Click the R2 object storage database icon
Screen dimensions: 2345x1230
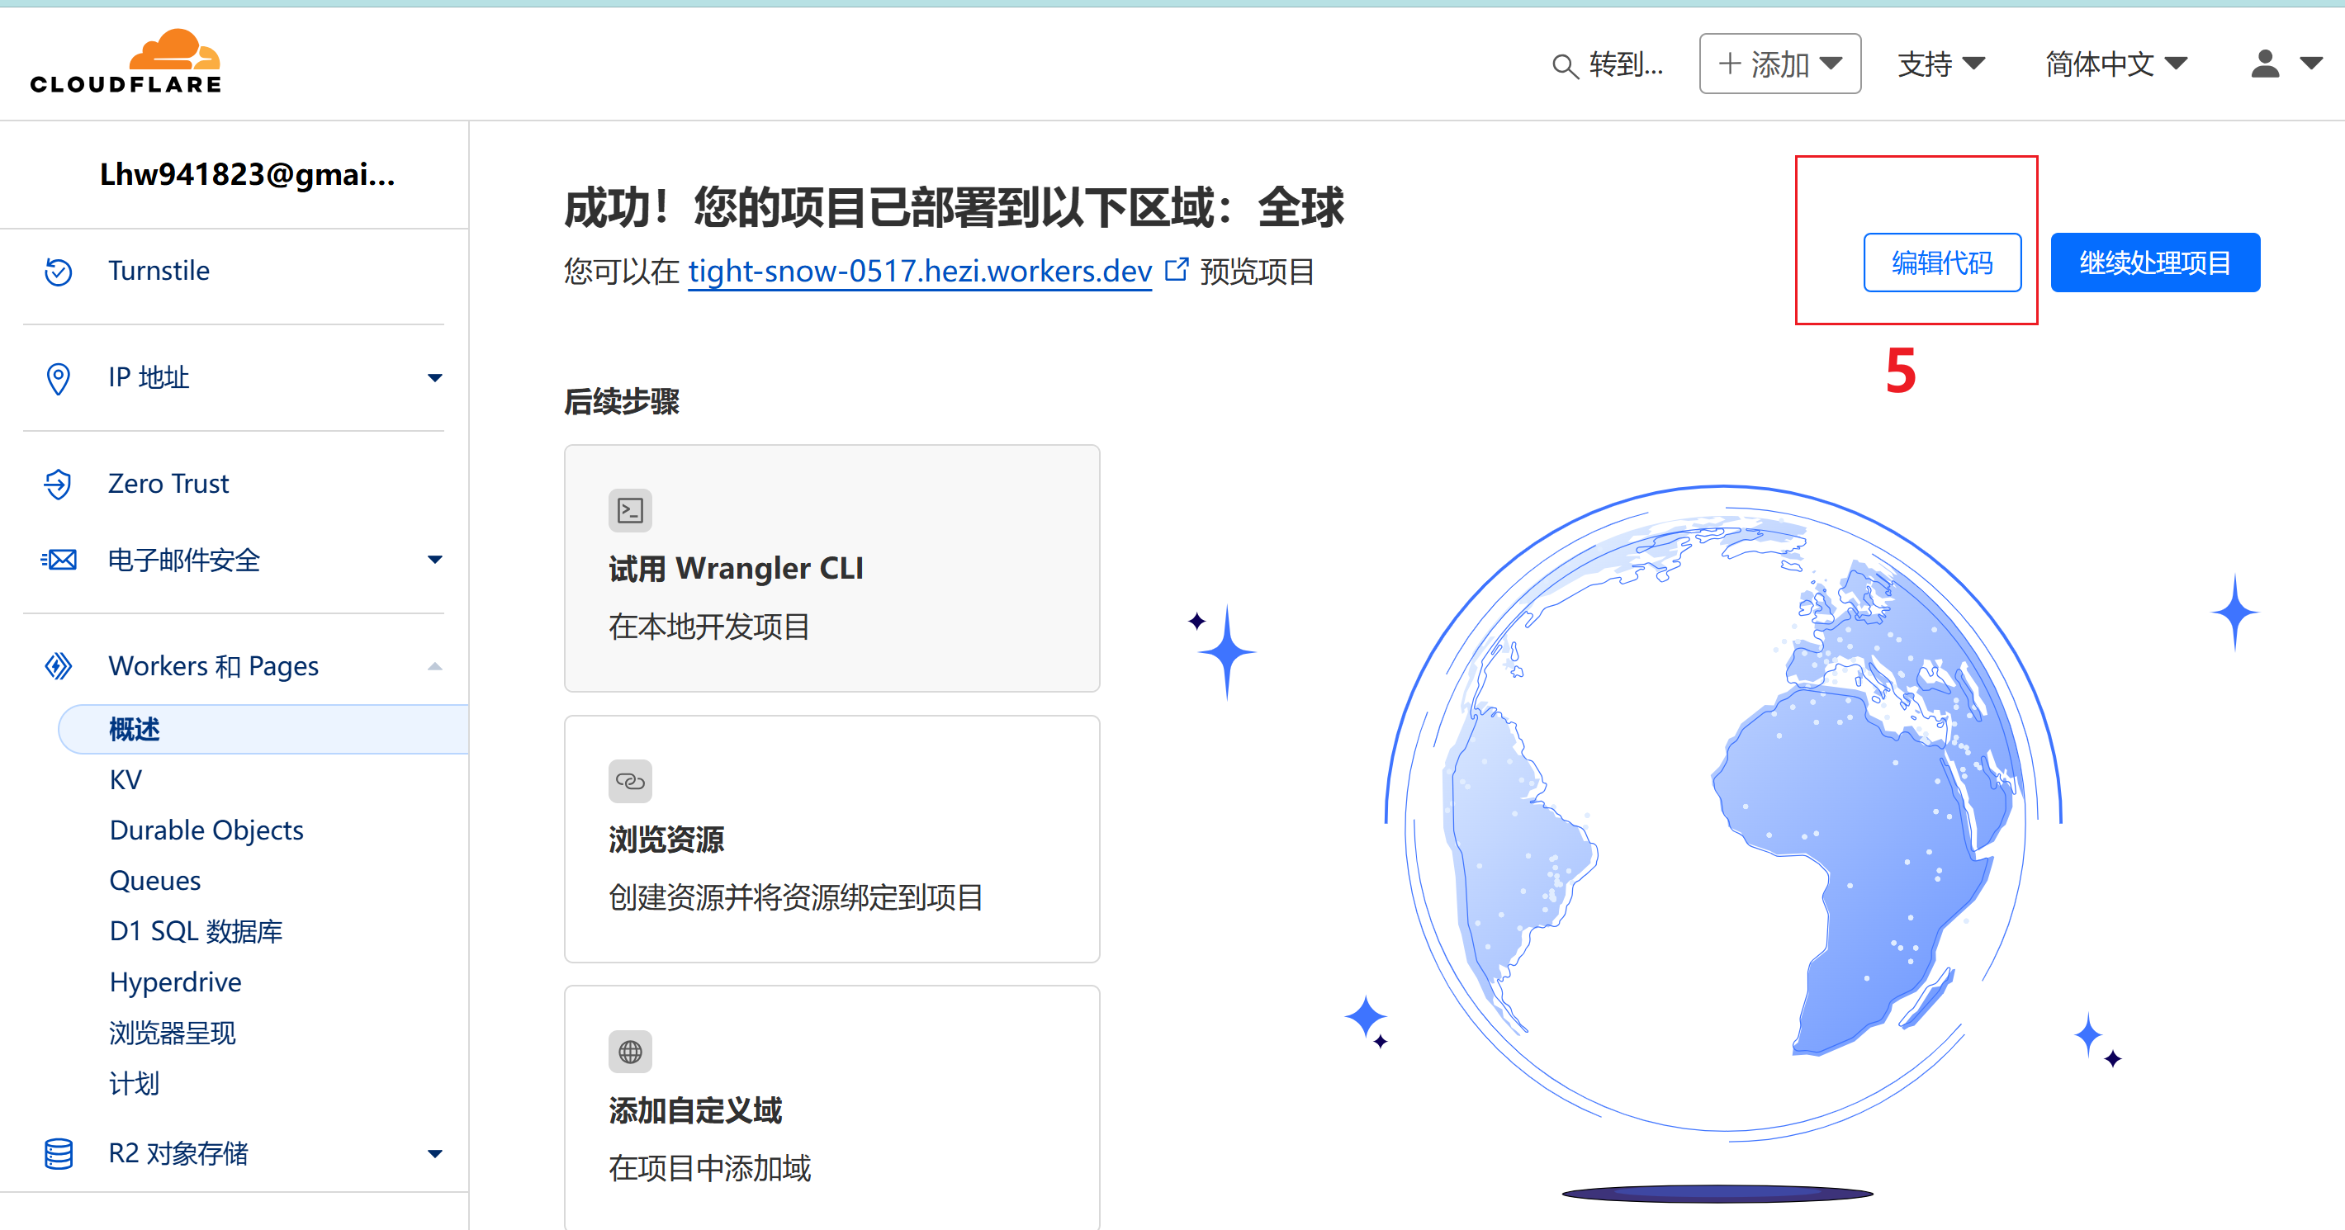[x=59, y=1153]
